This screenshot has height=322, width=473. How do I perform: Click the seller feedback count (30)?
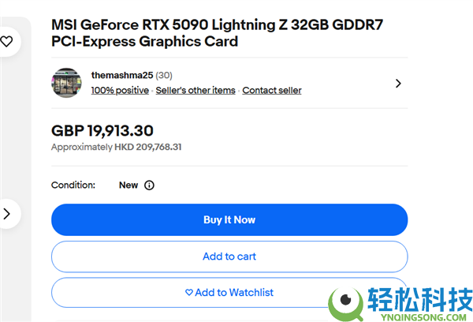pos(164,75)
